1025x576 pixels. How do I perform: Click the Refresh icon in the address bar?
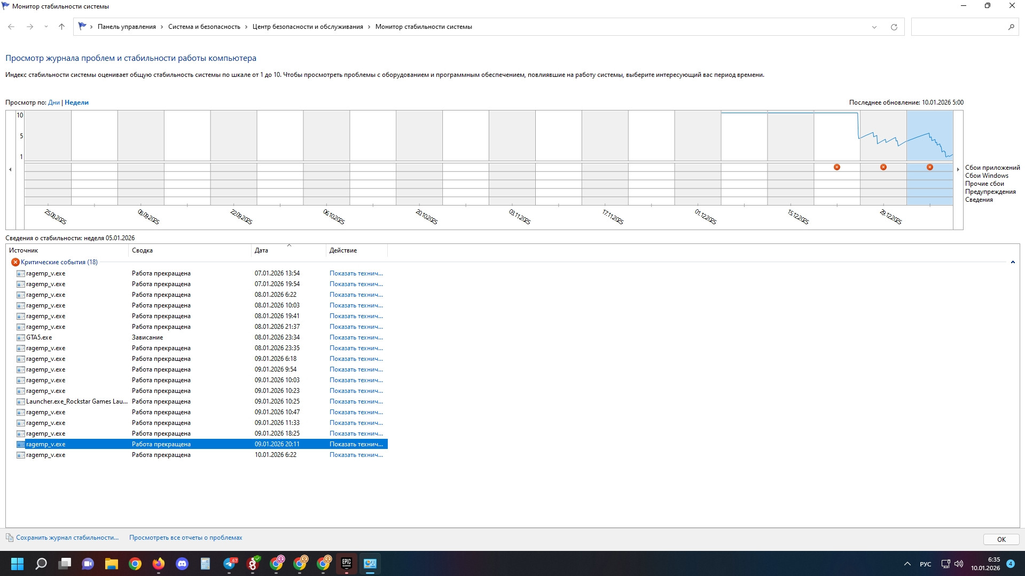[894, 27]
